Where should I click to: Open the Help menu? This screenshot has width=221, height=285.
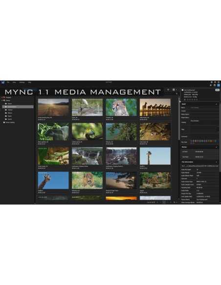[29, 82]
